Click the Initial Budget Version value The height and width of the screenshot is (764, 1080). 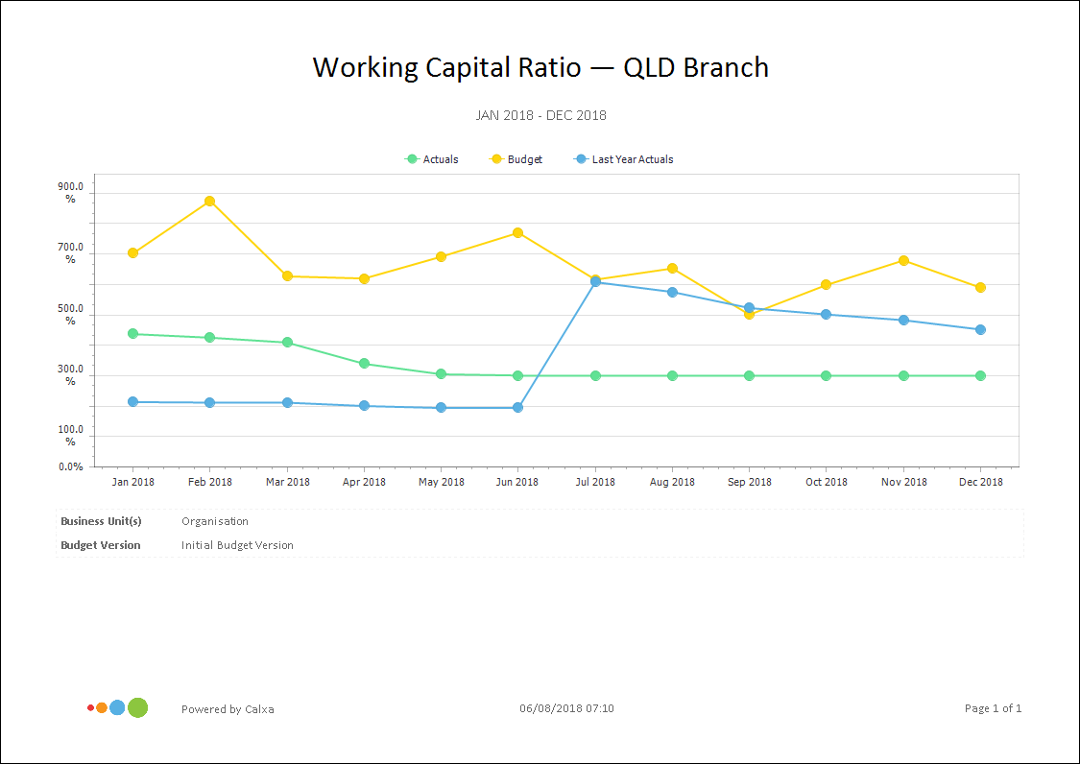click(x=238, y=545)
